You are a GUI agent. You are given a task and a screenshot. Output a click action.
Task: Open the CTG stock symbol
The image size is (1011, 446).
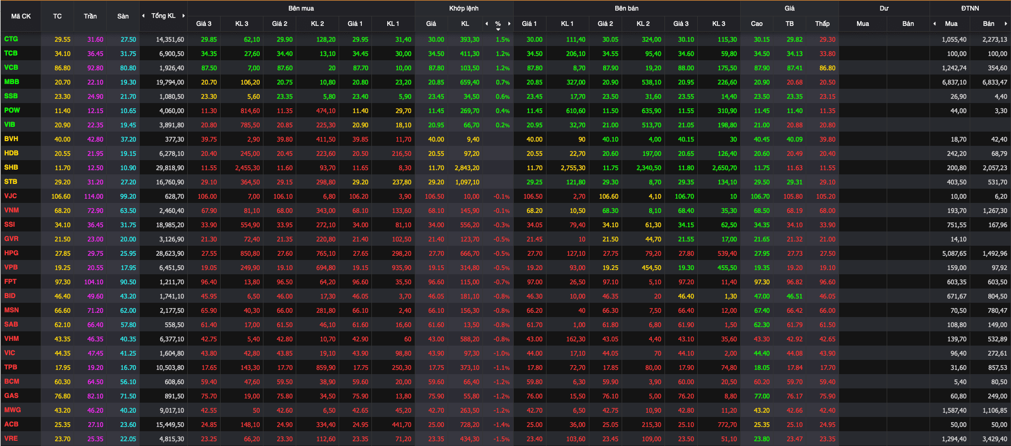pyautogui.click(x=11, y=39)
